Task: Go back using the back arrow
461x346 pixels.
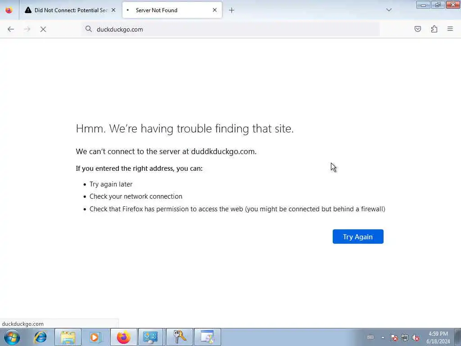Action: (11, 29)
